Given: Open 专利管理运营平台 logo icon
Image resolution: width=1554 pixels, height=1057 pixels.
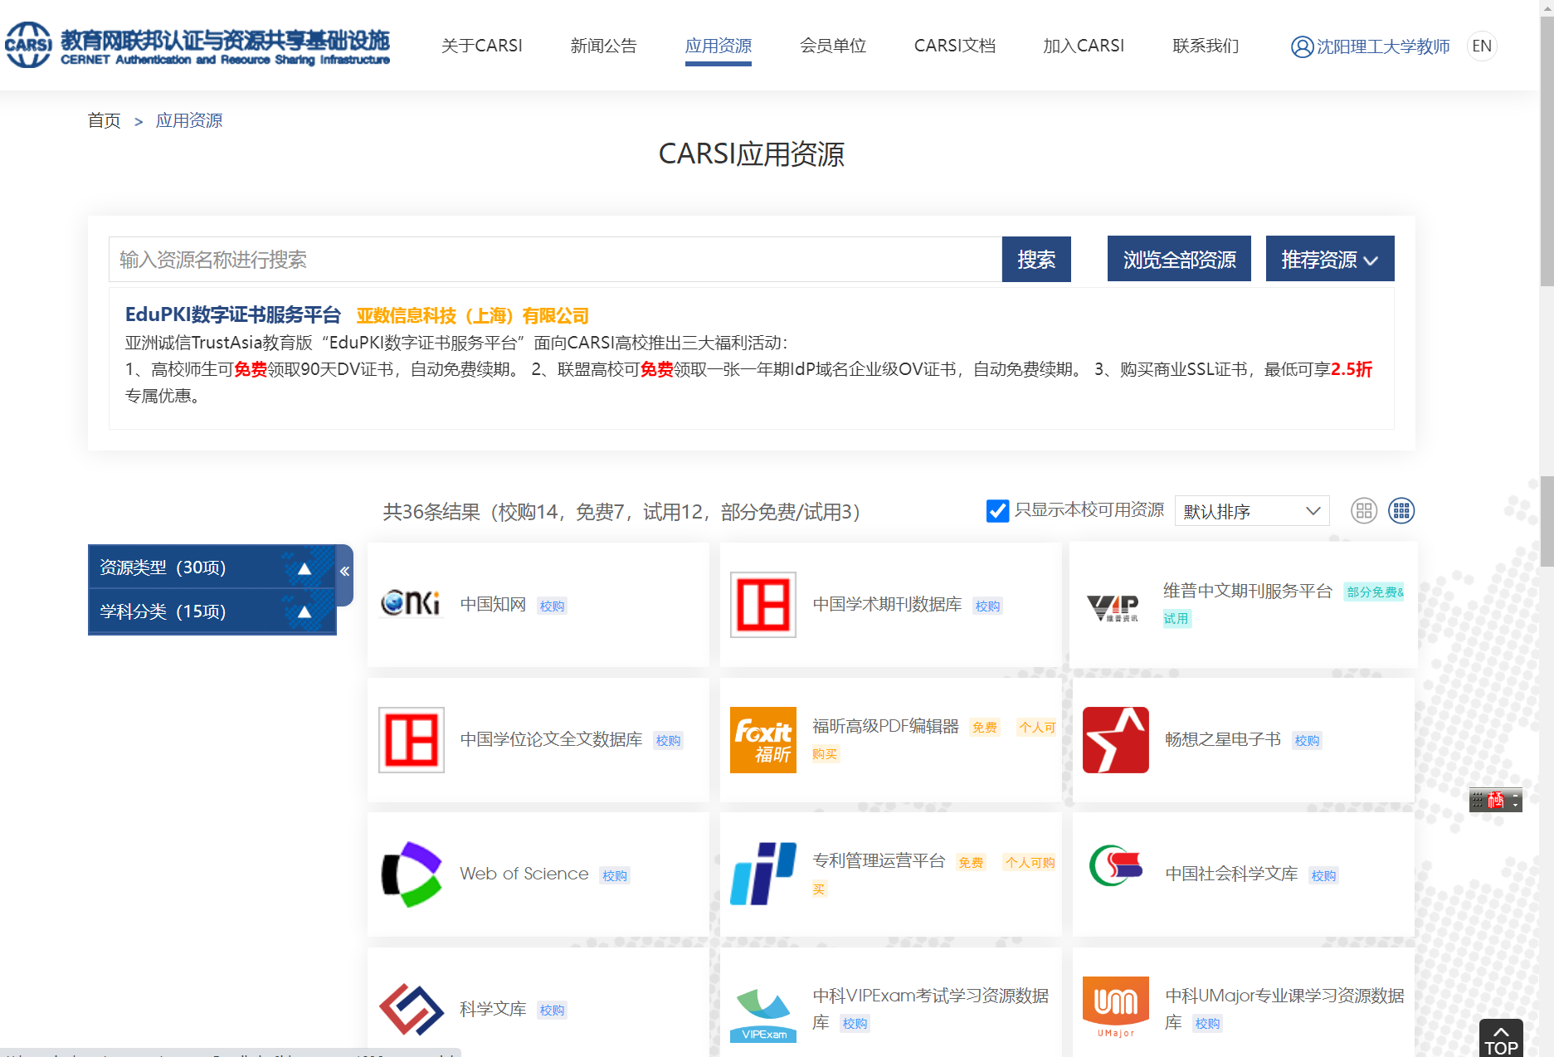Looking at the screenshot, I should 763,874.
